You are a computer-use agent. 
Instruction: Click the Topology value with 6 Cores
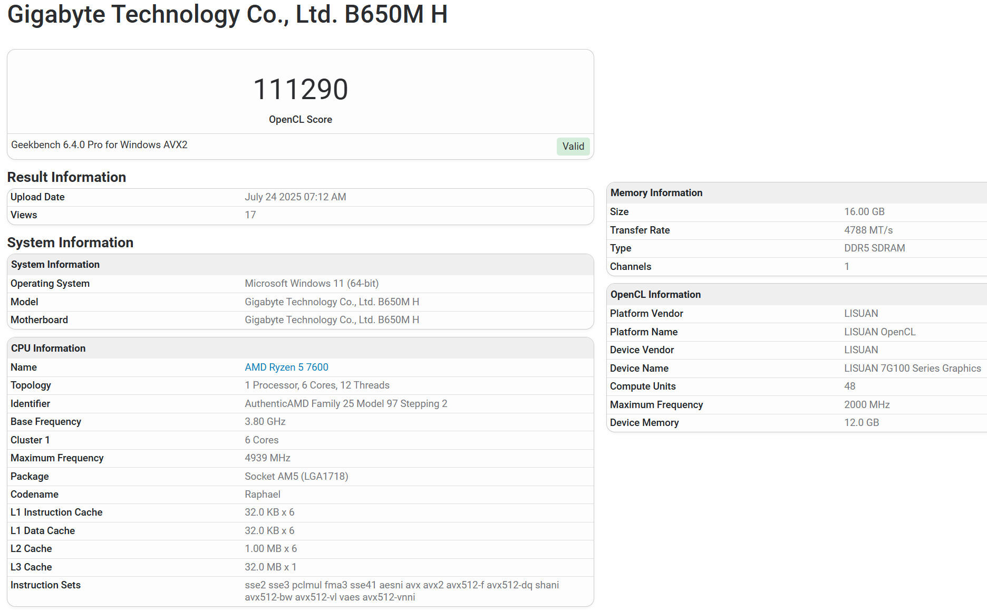tap(317, 385)
